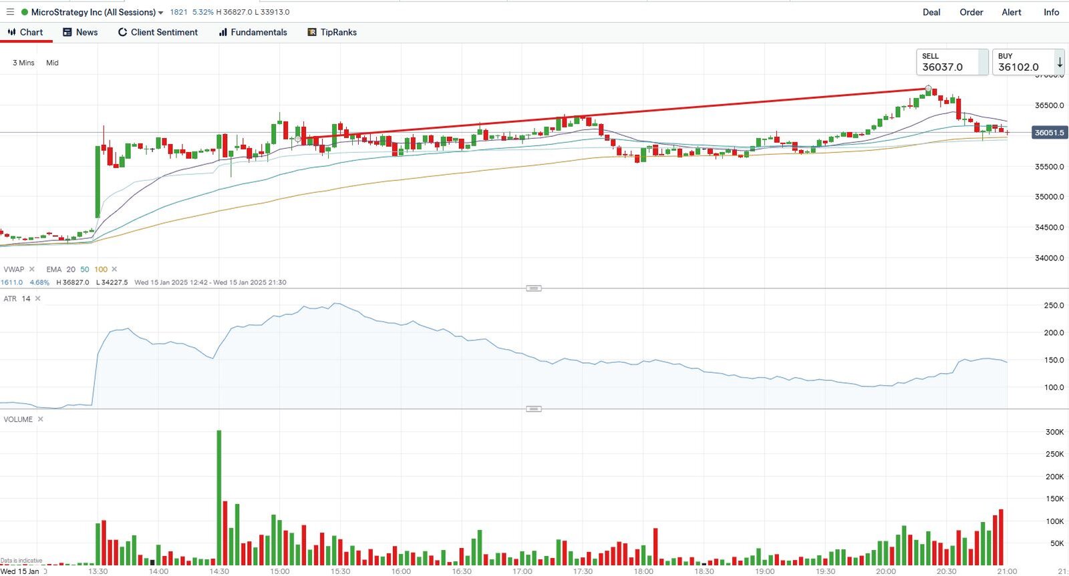Open the 3 Mins timeframe selector

23,63
